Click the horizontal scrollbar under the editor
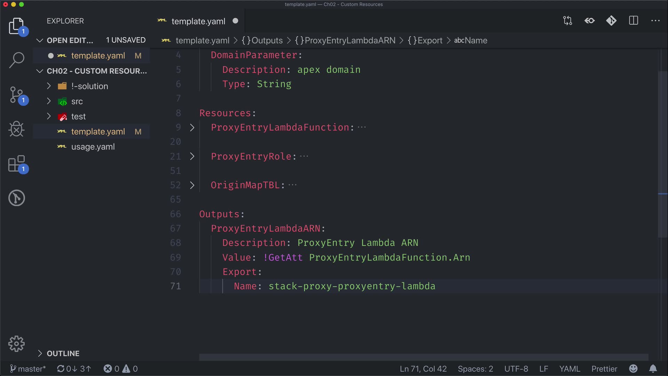The width and height of the screenshot is (668, 376). pyautogui.click(x=423, y=357)
